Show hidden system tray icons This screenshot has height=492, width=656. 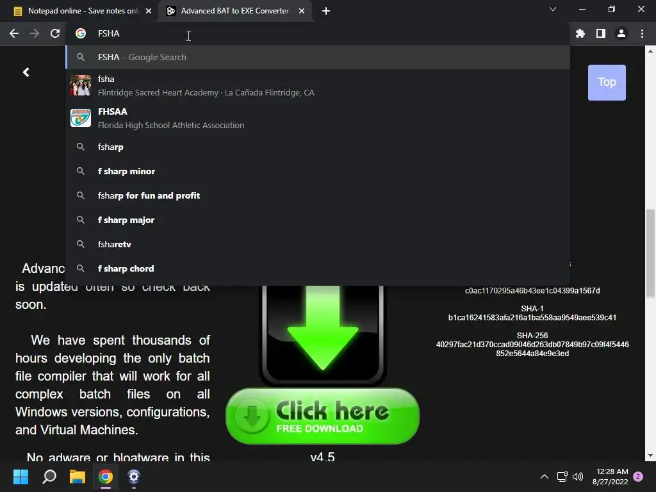pos(545,477)
